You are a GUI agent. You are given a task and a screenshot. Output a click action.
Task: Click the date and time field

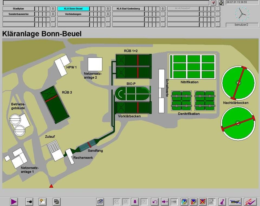242,2
